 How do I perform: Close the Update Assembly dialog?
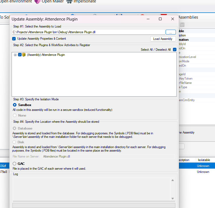173,19
